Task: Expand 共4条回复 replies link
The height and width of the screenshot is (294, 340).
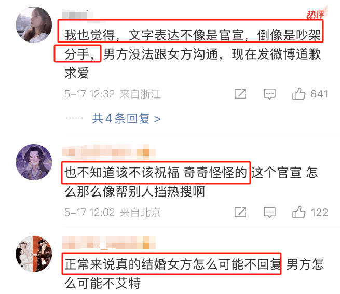Action: coord(127,119)
